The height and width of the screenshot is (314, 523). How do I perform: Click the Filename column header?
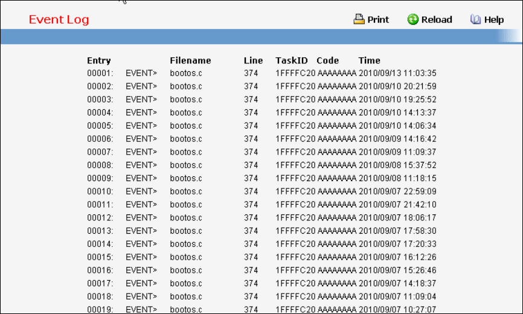coord(190,60)
